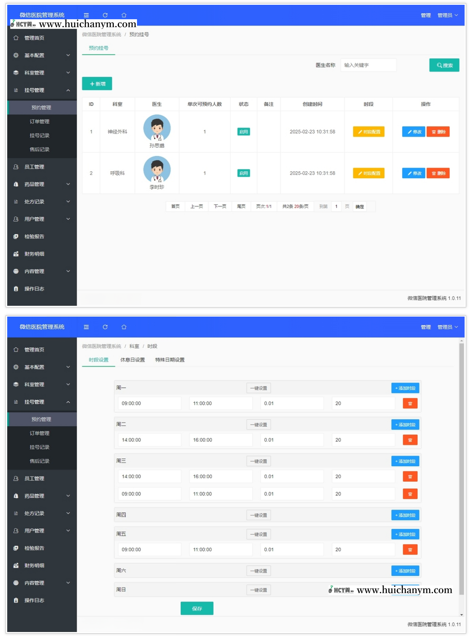The image size is (469, 636).
Task: Switch to 特殊日期设置 tab
Action: click(170, 360)
